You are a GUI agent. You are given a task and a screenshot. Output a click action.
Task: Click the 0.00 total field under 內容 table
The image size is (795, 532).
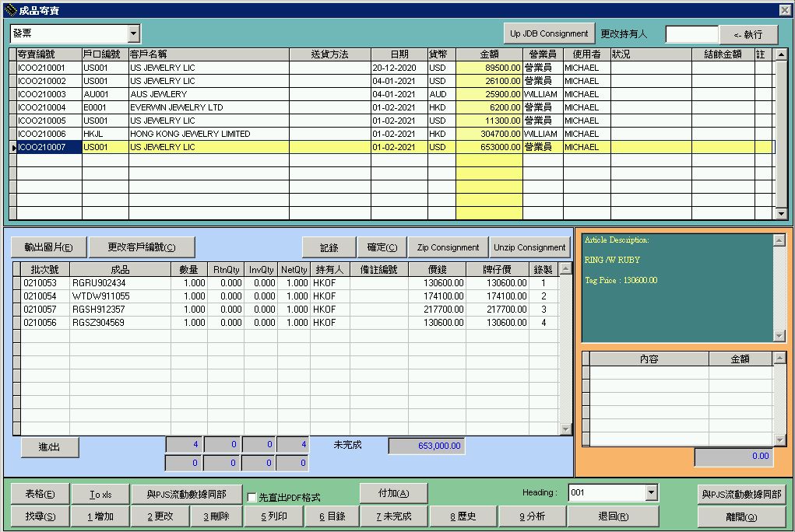click(733, 456)
